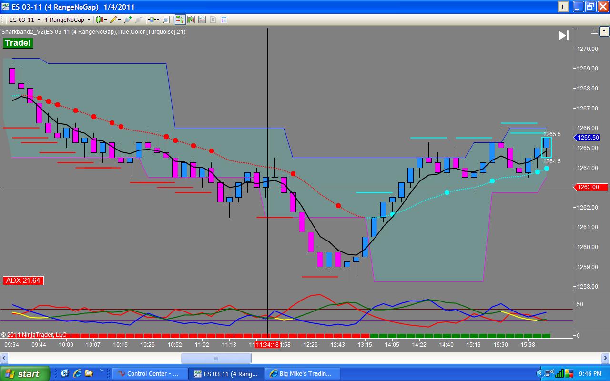This screenshot has width=610, height=381.
Task: Click the show desktop quick launch icon
Action: [65, 373]
